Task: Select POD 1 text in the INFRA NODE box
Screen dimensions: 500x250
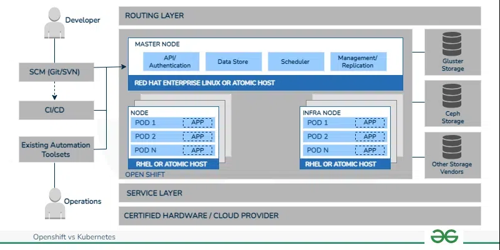Action: click(318, 122)
